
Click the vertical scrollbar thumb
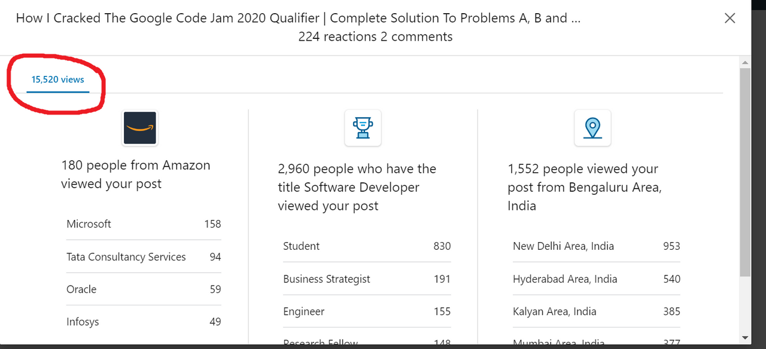[x=745, y=172]
